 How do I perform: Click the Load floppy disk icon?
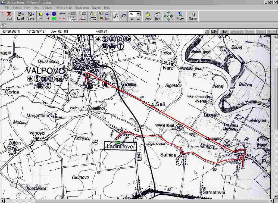pos(19,14)
